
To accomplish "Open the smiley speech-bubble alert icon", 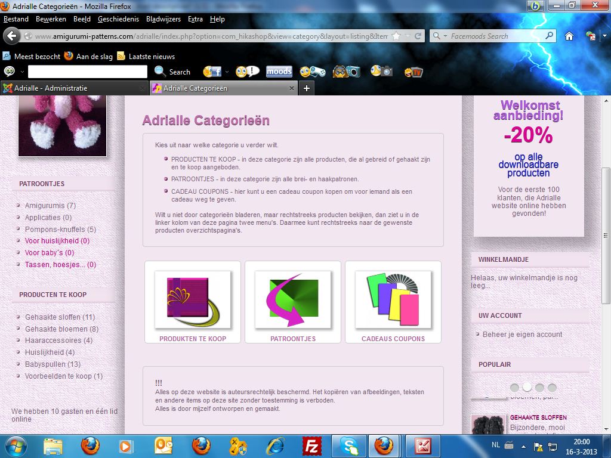I will click(248, 72).
